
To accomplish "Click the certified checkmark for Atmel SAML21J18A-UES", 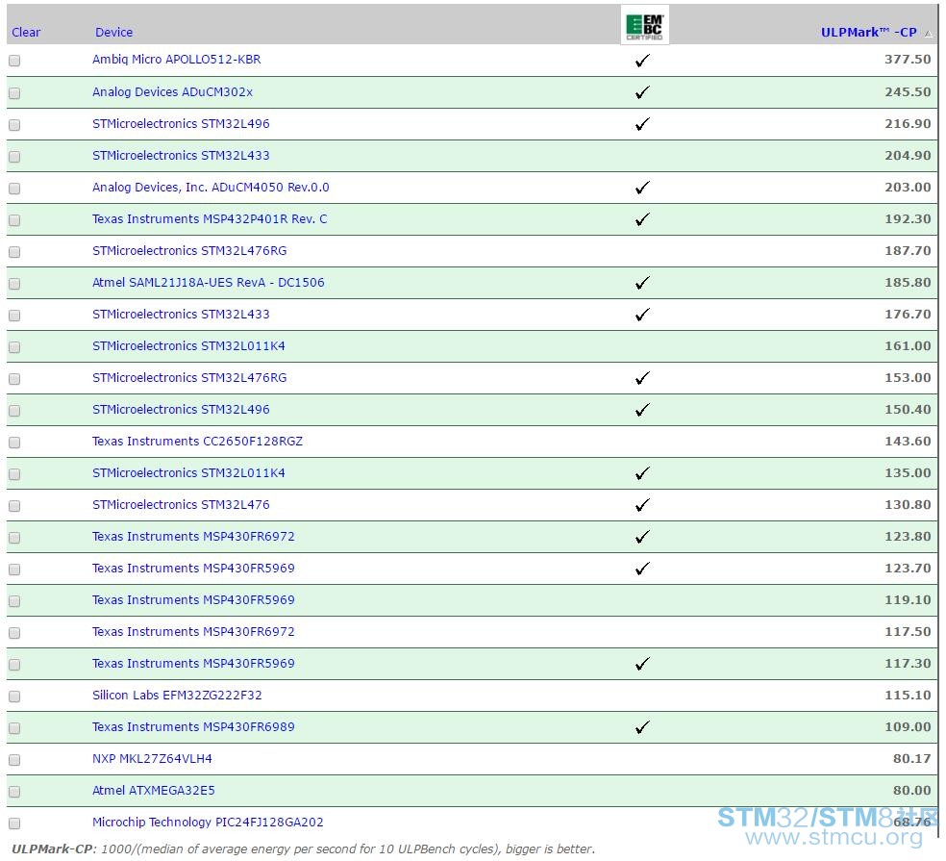I will click(x=642, y=283).
